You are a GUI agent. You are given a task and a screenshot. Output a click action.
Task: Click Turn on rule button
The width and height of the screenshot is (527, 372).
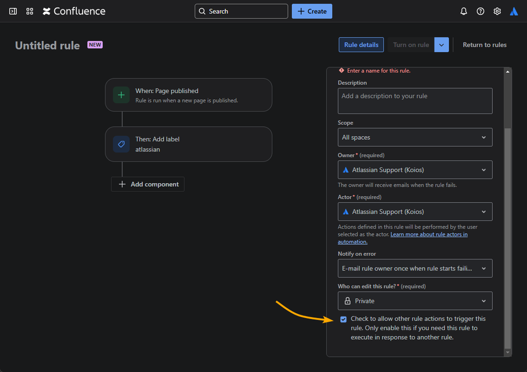tap(411, 45)
